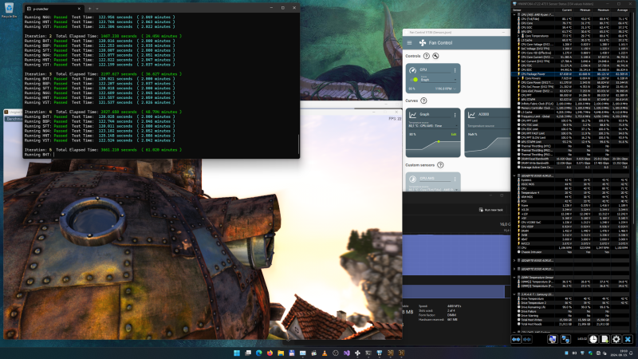Open Visual Studio from the taskbar
Viewport: 638px width, 359px height.
point(347,353)
